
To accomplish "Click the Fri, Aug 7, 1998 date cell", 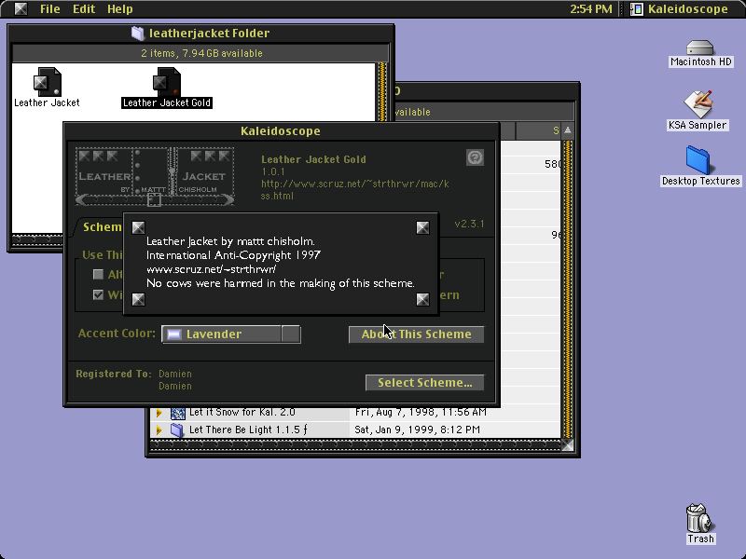I will (x=421, y=412).
